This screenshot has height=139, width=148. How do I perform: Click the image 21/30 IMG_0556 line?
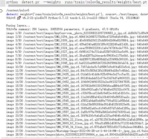tap(77, 108)
